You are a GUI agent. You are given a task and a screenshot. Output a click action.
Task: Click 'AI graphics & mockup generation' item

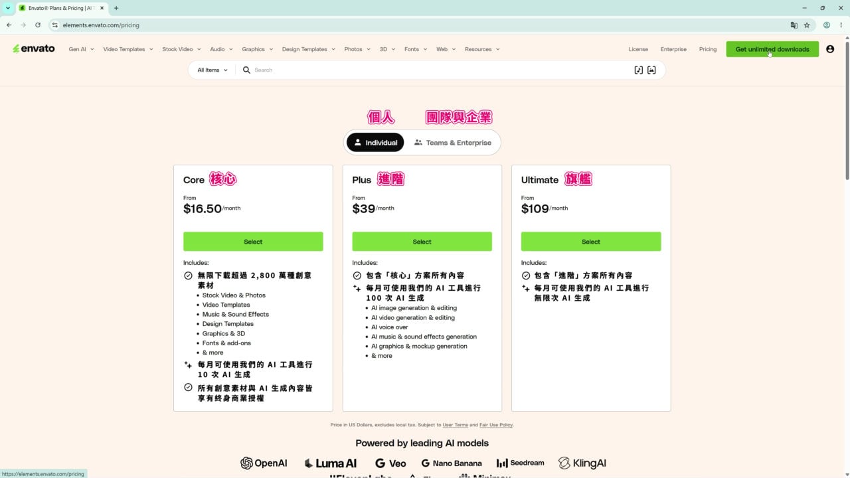tap(419, 347)
